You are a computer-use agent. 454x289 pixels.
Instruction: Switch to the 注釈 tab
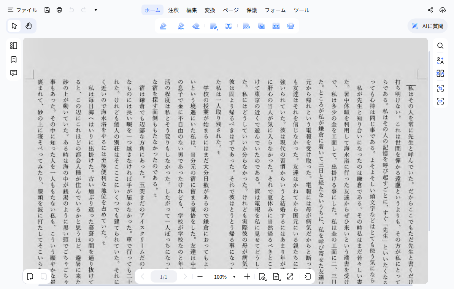[x=173, y=10]
